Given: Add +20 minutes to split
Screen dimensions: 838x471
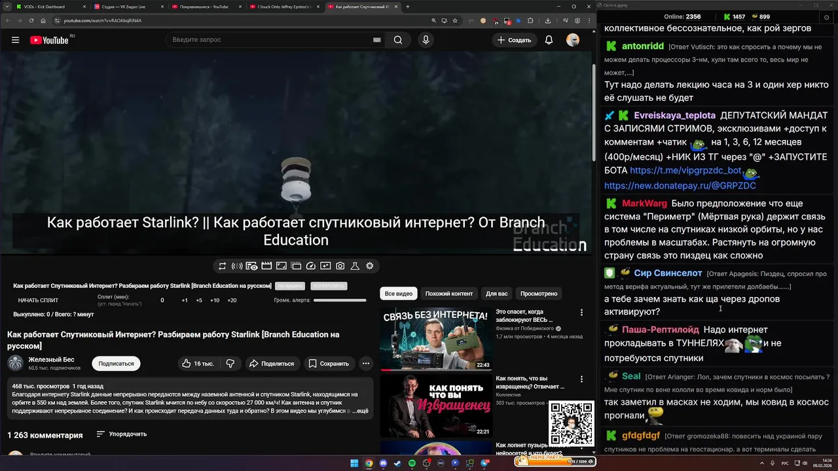Looking at the screenshot, I should (232, 300).
